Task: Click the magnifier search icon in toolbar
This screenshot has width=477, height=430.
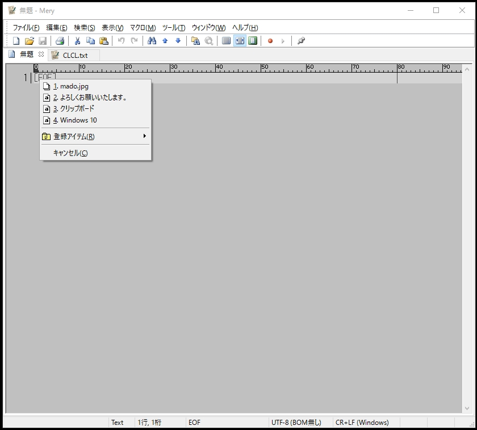Action: pyautogui.click(x=209, y=41)
